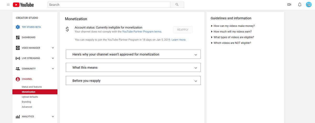Expand What types of videos are eligible
Image resolution: width=315 pixels, height=123 pixels.
pos(232,37)
